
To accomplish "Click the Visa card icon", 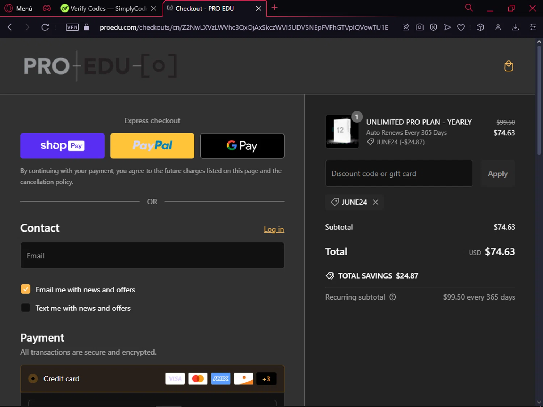I will 175,378.
